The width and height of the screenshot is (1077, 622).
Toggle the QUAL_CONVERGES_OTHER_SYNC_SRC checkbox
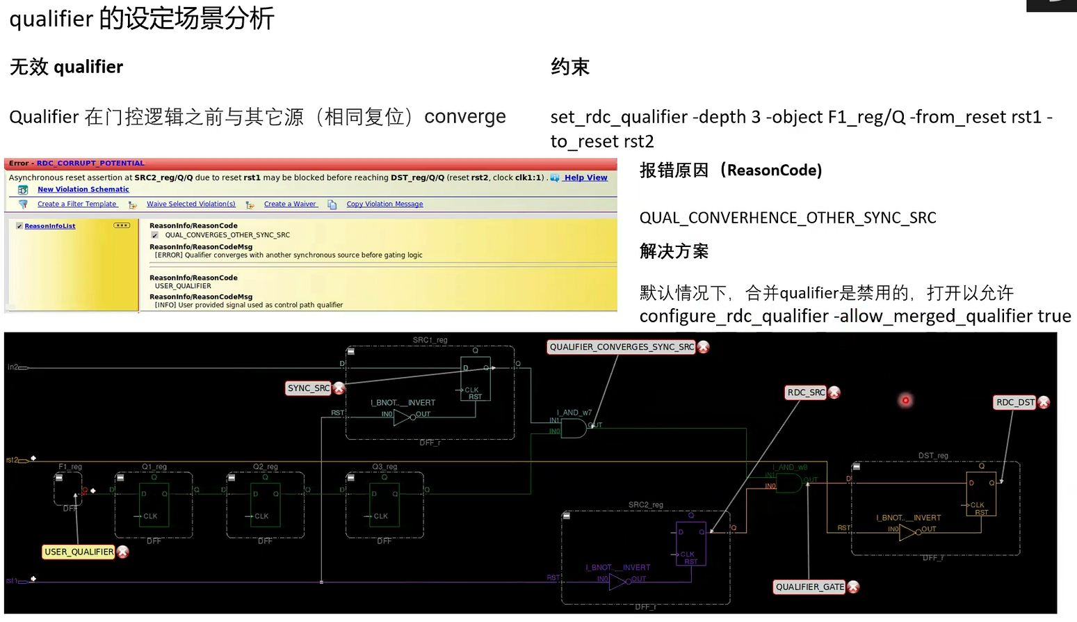[155, 235]
